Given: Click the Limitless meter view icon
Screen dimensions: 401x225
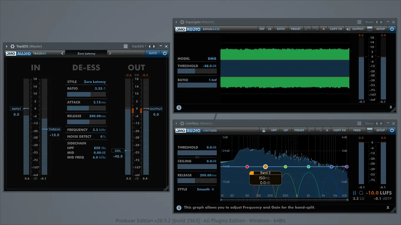Looking at the screenshot, I should tap(370, 130).
